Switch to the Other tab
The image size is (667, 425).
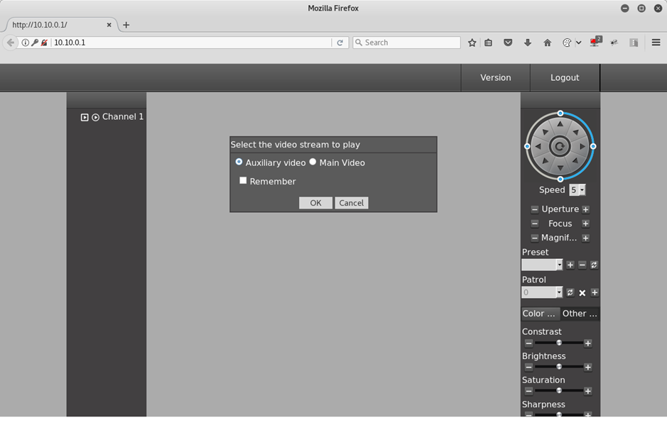point(580,314)
